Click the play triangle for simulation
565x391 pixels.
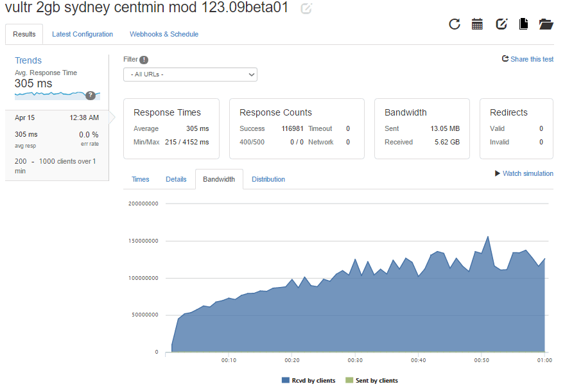tap(497, 173)
